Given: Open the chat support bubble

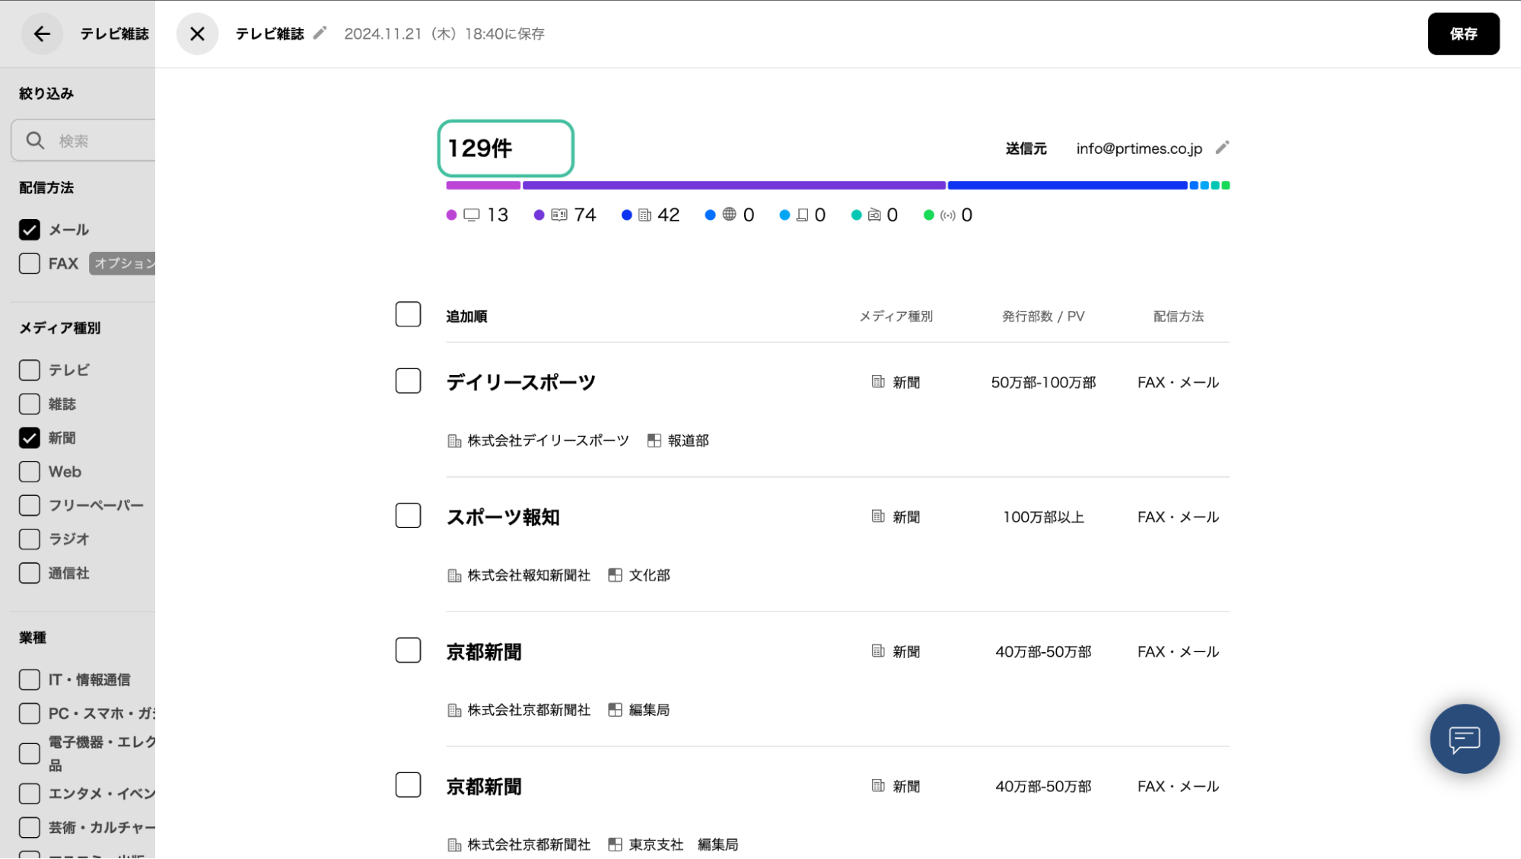Looking at the screenshot, I should [1464, 739].
